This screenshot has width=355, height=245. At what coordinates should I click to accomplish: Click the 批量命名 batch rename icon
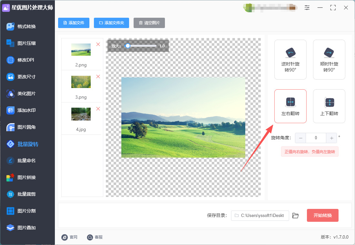tap(10, 161)
